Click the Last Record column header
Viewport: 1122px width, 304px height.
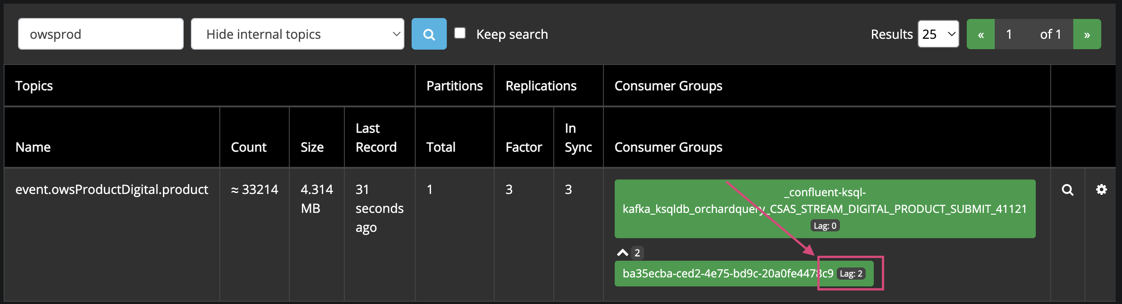376,138
